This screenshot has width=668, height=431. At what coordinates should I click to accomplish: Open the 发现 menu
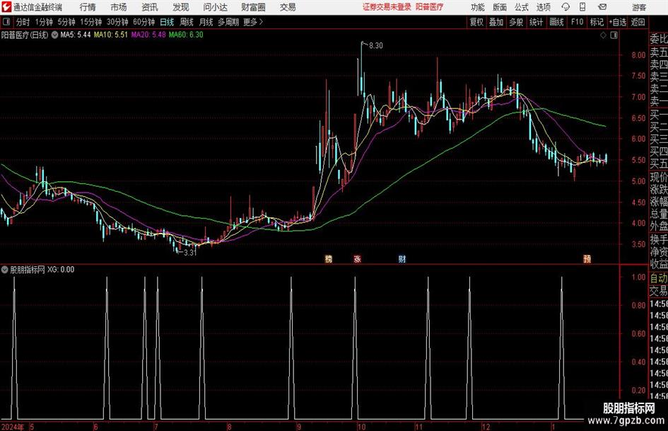[x=181, y=7]
